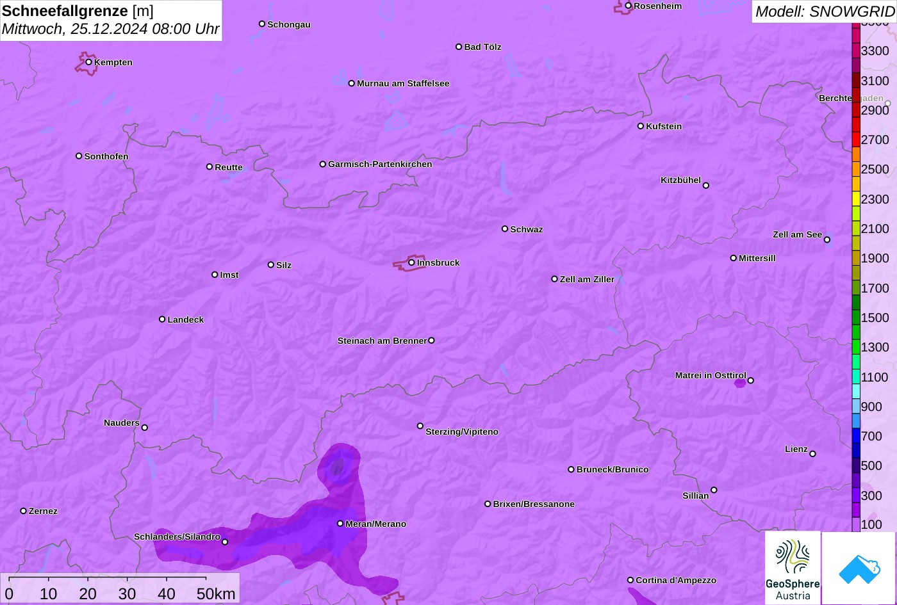The width and height of the screenshot is (897, 605).
Task: Click the Modell: SNOWGRID label
Action: (825, 11)
